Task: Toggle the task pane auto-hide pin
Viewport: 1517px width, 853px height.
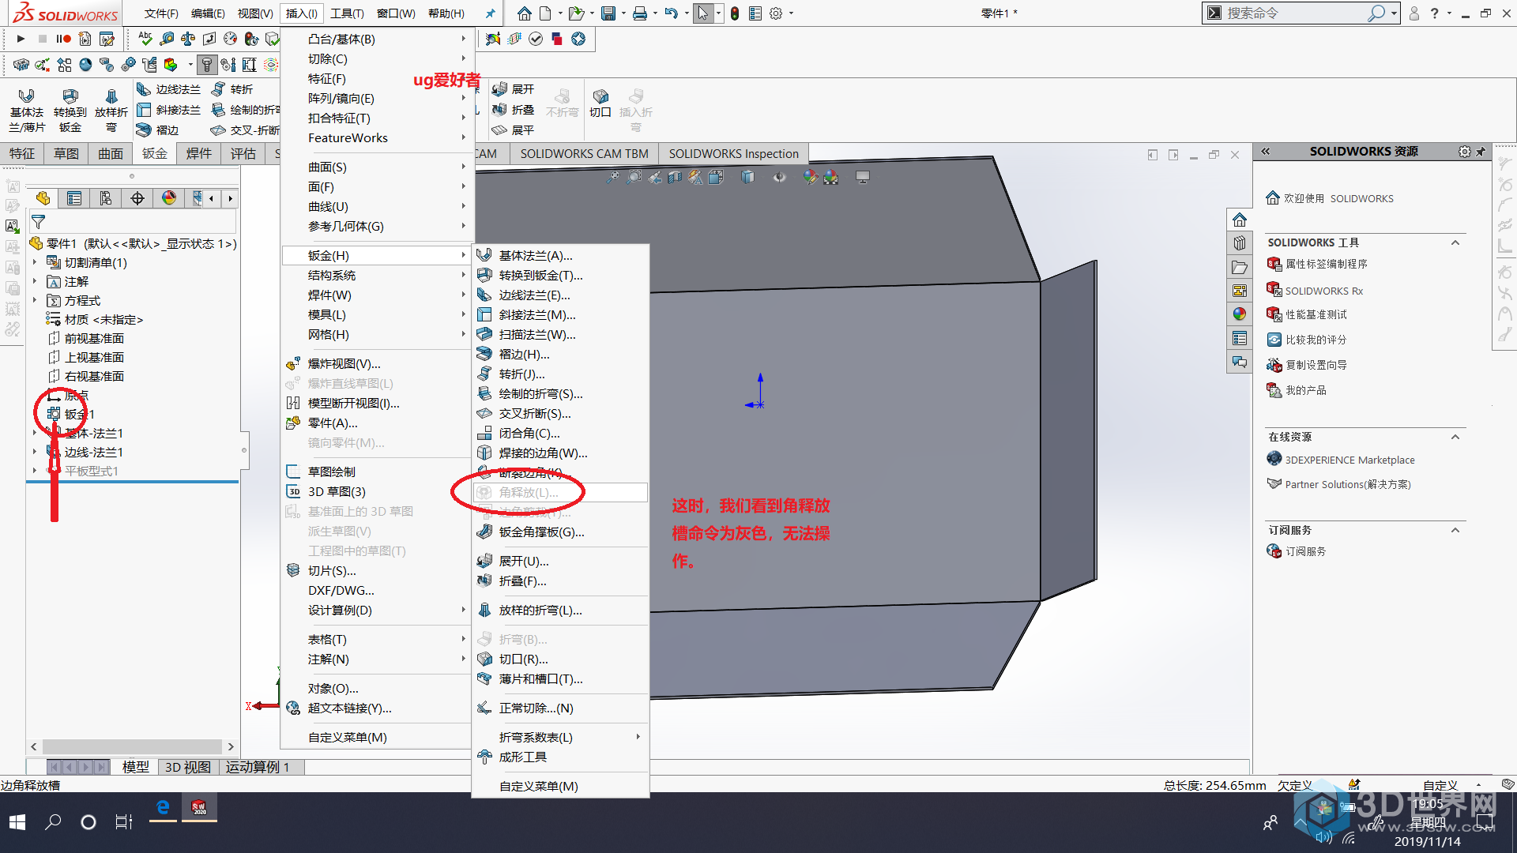Action: [1481, 151]
